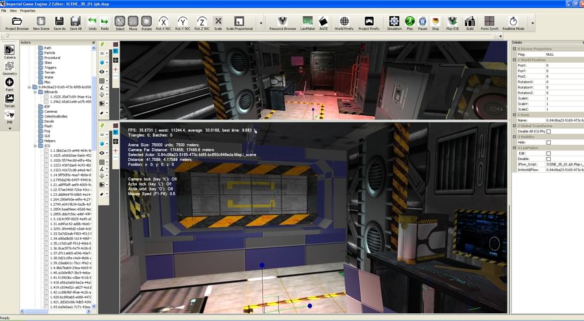Toggle the Hide checkbox in Visibility
Screen dimensions: 584x321
pos(548,142)
